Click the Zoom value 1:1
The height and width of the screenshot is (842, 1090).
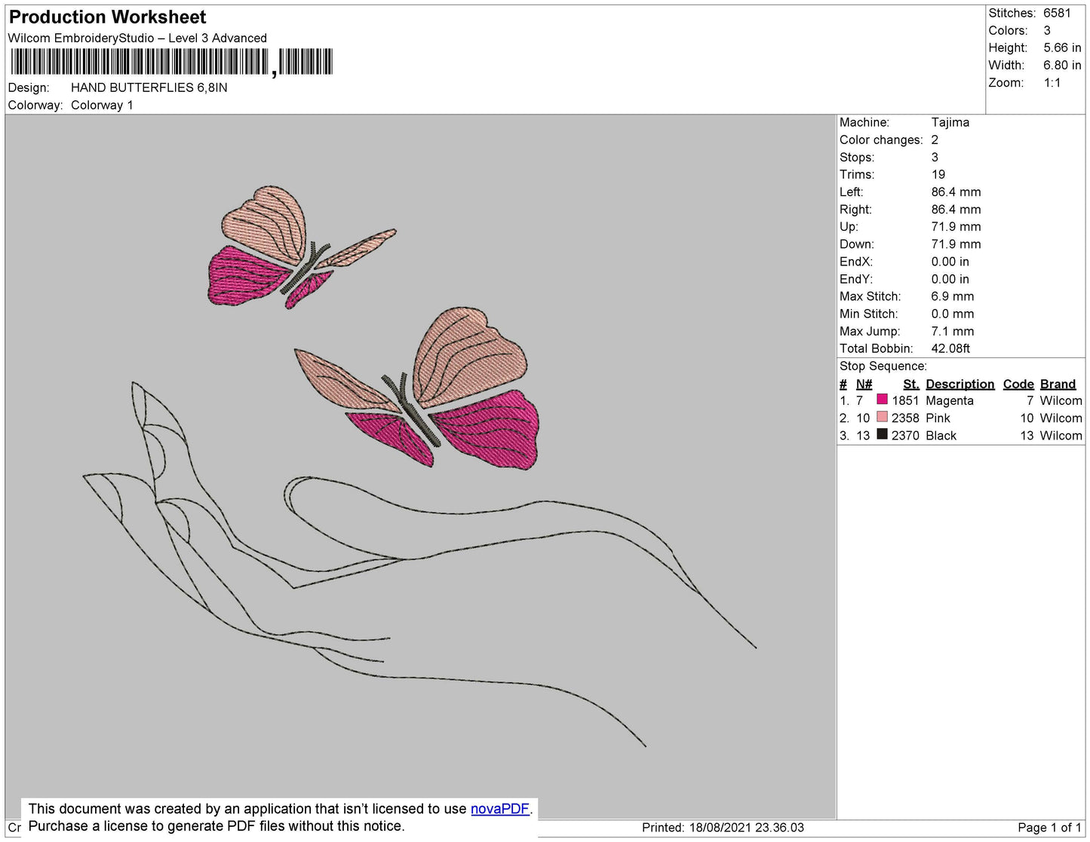click(x=1052, y=83)
